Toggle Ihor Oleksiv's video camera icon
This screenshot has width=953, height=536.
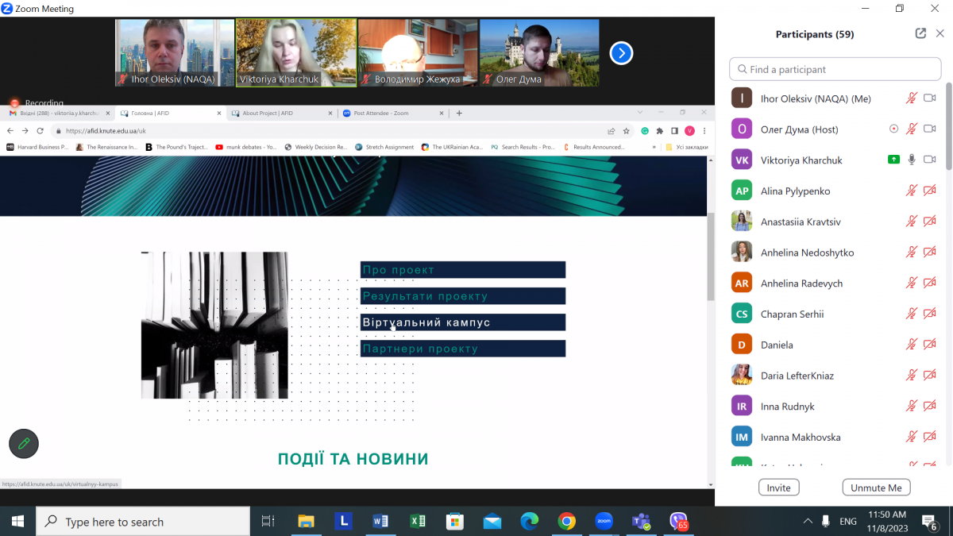pos(930,98)
